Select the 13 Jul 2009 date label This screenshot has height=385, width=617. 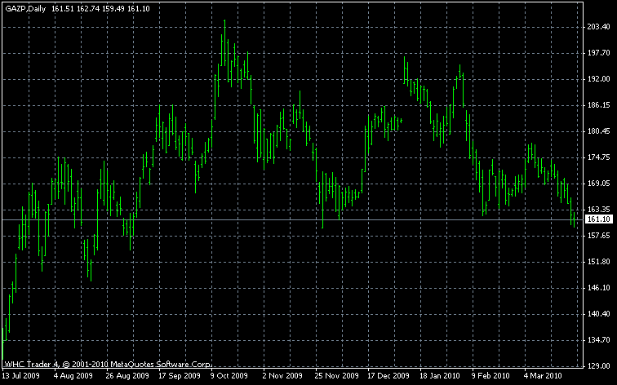pos(20,377)
